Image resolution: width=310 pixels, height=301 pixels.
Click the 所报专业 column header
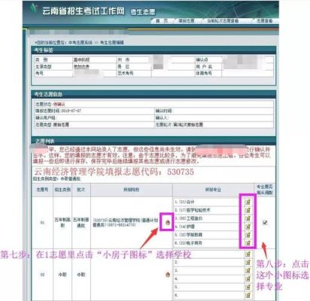213,190
